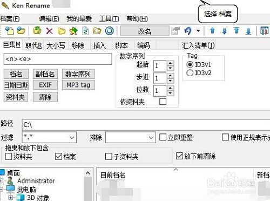
Task: Click the refresh document icon
Action: click(x=85, y=31)
